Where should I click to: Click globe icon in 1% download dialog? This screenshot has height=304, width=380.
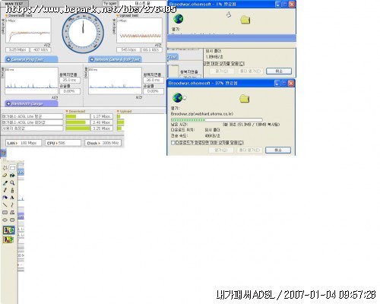[x=179, y=19]
